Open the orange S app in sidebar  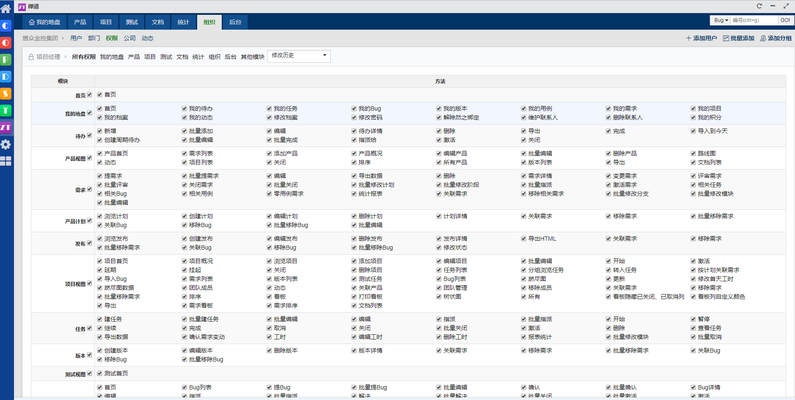coord(6,94)
